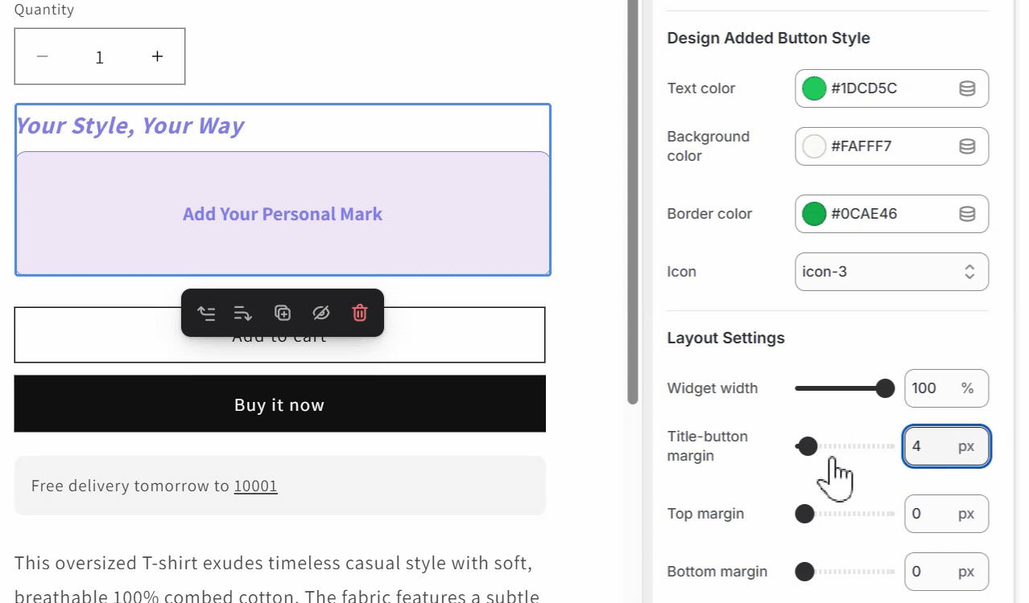Open dynamic source for Background color
This screenshot has width=1029, height=603.
[966, 146]
